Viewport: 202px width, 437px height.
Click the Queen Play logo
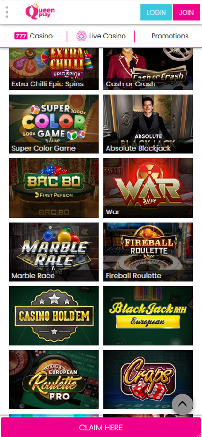pyautogui.click(x=40, y=12)
